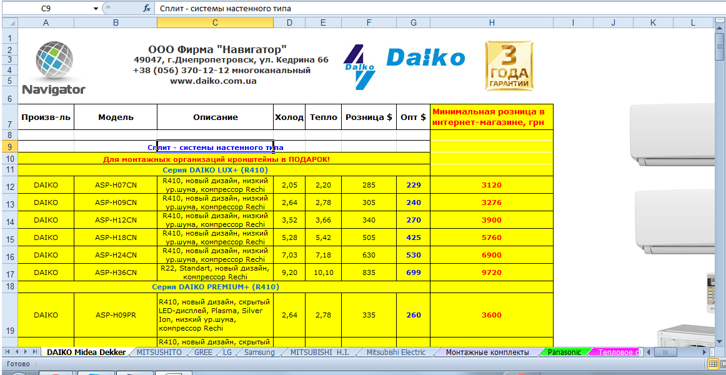Click the Сплит - системы настенного типа link
The image size is (726, 375).
(x=216, y=147)
